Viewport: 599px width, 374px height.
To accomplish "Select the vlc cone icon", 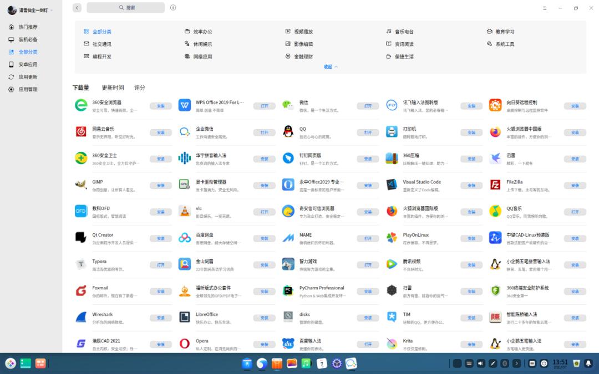I will (x=185, y=211).
